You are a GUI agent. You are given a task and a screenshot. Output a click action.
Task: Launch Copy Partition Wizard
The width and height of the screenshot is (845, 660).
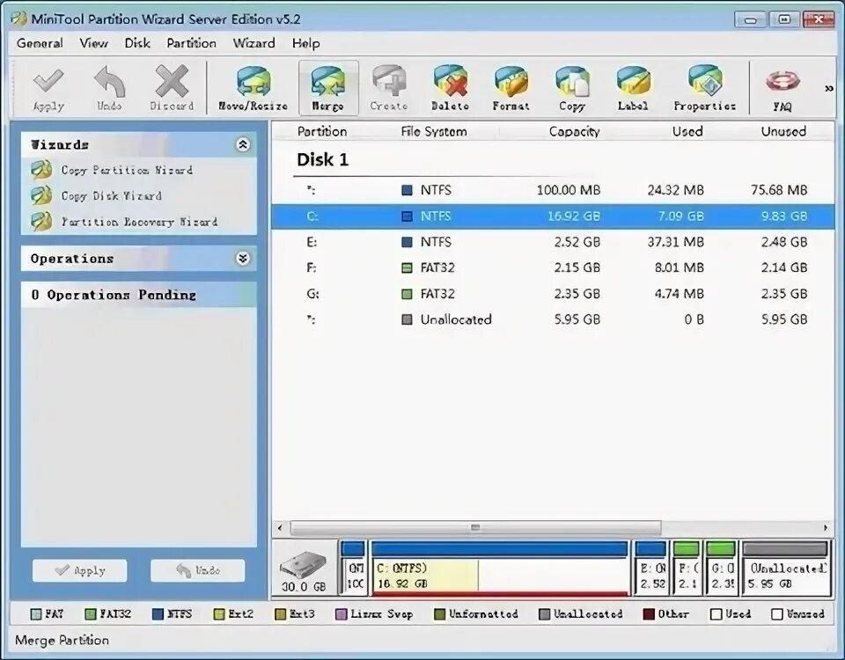(127, 170)
